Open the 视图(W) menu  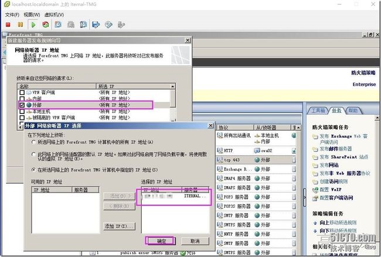tap(32, 15)
